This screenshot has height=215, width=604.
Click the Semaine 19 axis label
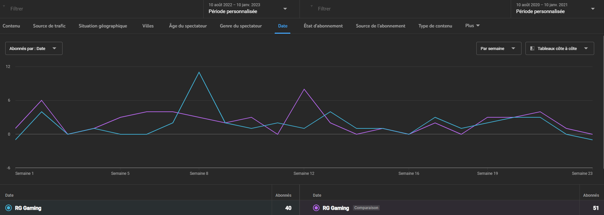[x=487, y=174]
